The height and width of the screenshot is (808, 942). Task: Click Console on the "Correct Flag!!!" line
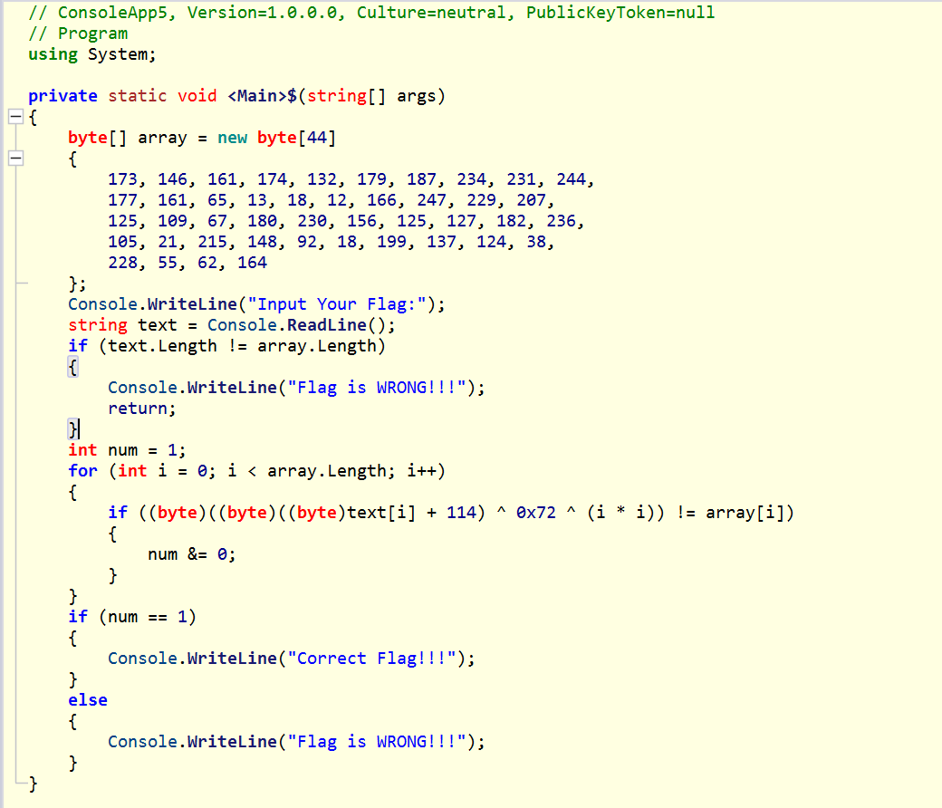(143, 659)
